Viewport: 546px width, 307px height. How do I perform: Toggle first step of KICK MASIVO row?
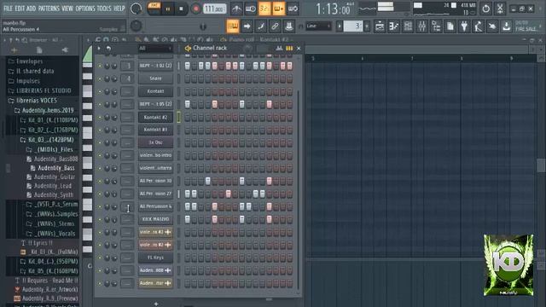[x=188, y=219]
